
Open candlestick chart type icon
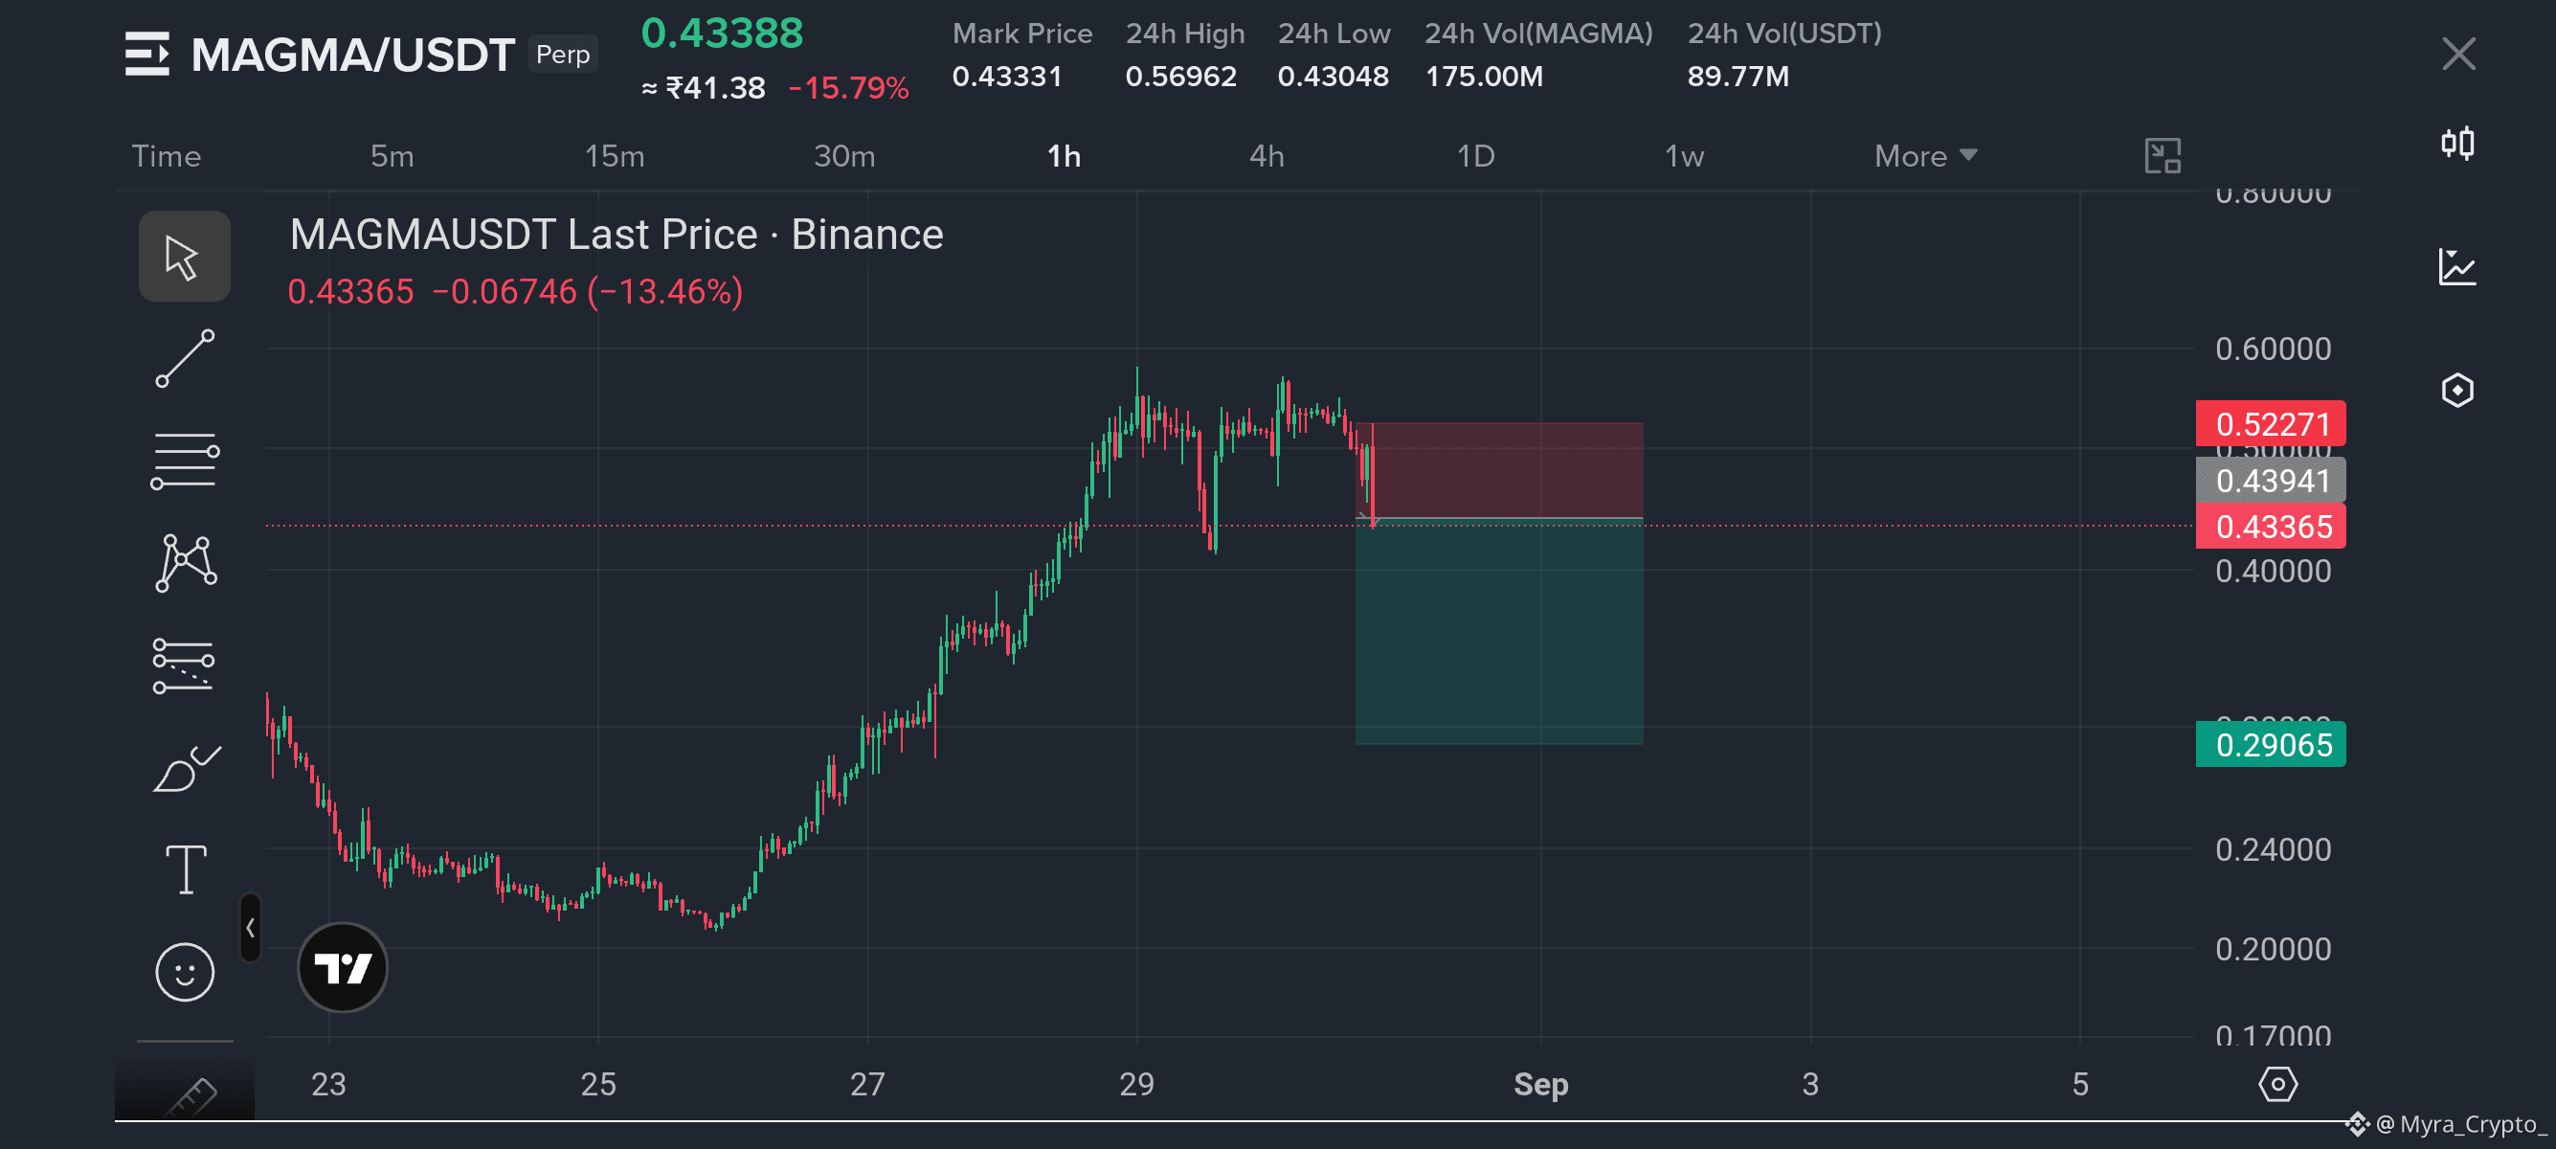coord(2456,144)
